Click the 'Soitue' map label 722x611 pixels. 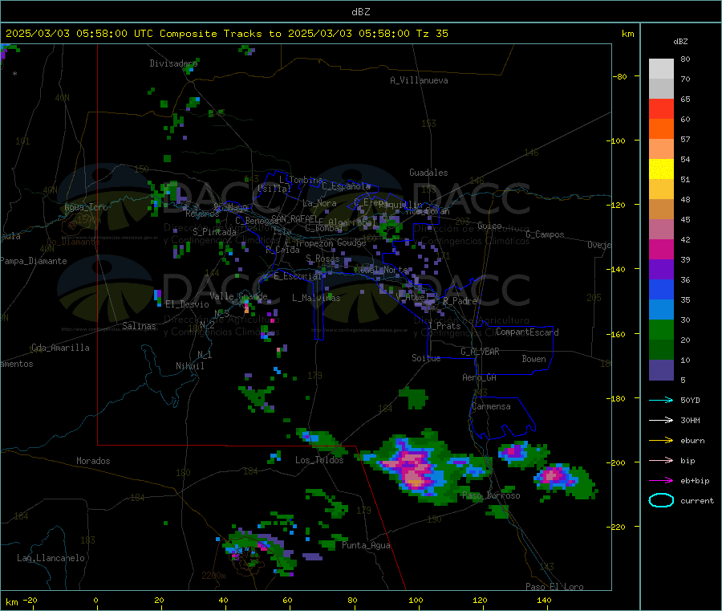click(x=427, y=358)
